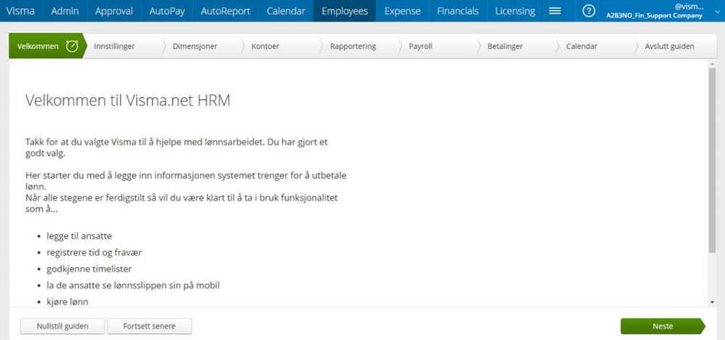Switch to Calendar in the top navigation bar
This screenshot has height=340, width=725.
(x=286, y=11)
